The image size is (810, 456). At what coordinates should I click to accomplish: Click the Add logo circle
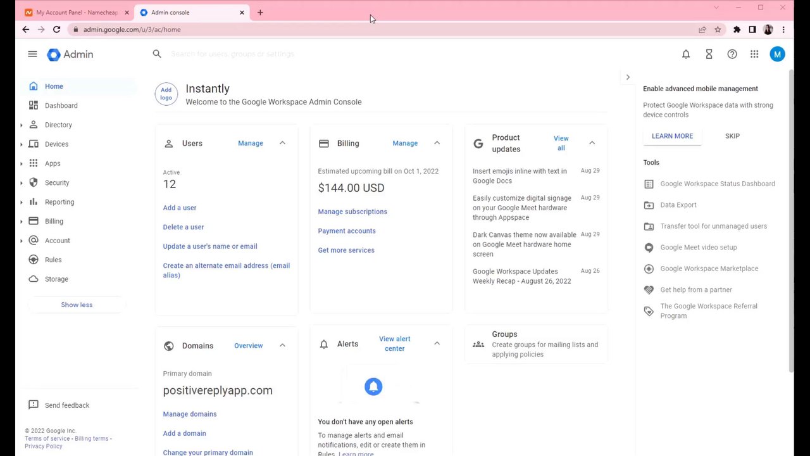click(166, 94)
